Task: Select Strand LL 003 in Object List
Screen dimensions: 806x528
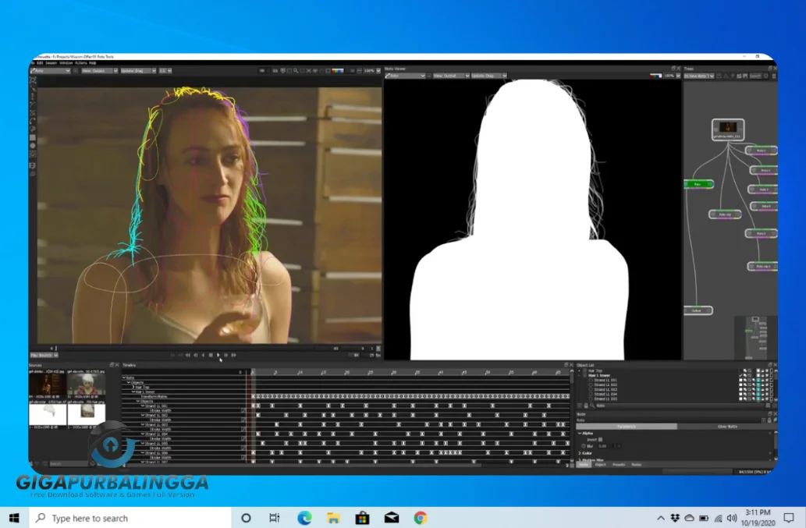Action: (x=605, y=389)
